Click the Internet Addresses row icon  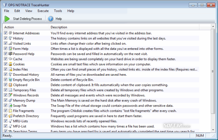(x=10, y=33)
